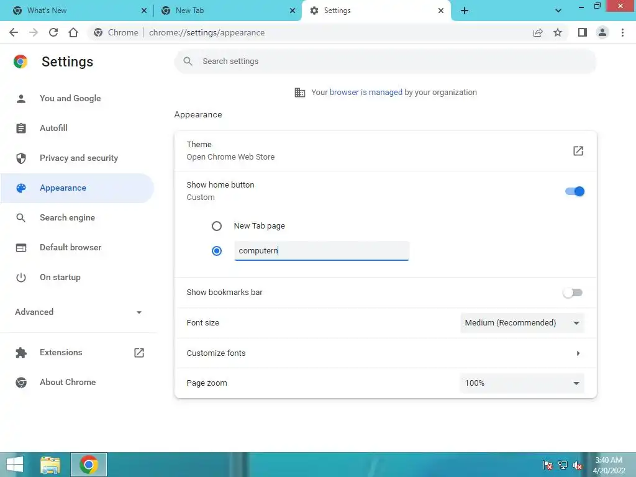Open Default browser settings

(77, 247)
